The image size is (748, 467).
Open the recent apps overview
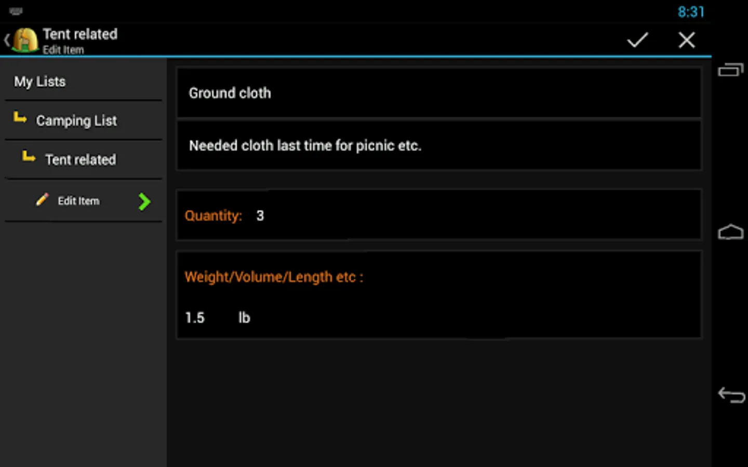pos(730,70)
